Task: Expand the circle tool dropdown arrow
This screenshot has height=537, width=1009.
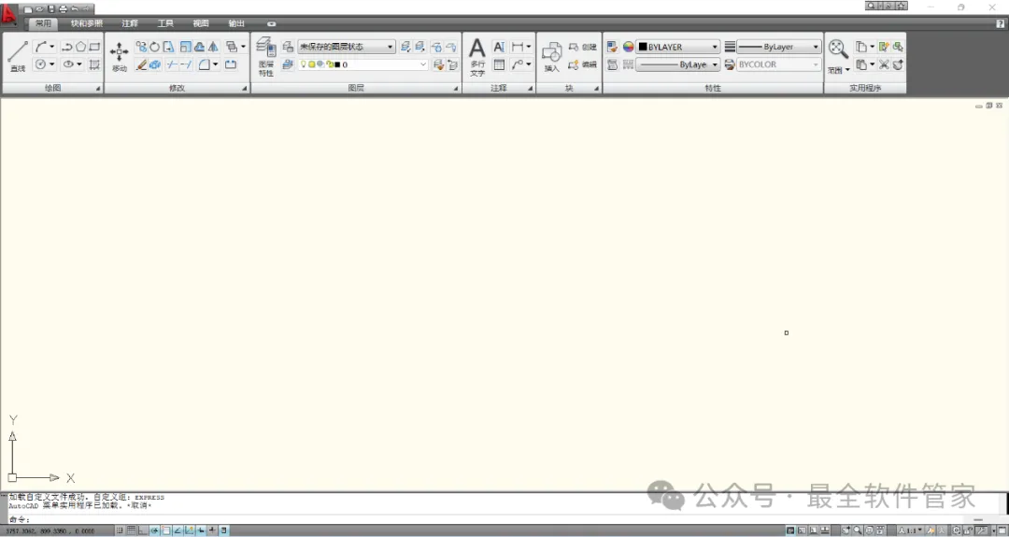Action: click(x=52, y=64)
